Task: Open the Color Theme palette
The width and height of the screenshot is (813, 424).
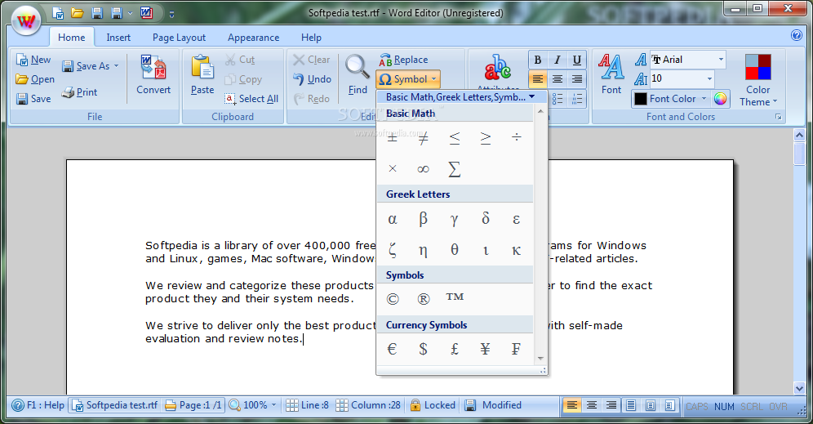Action: [758, 79]
